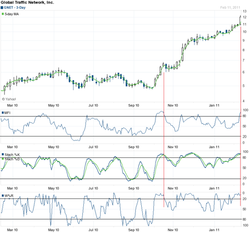Click 'Mar 10' date label of price chart
The width and height of the screenshot is (249, 233).
tap(12, 106)
